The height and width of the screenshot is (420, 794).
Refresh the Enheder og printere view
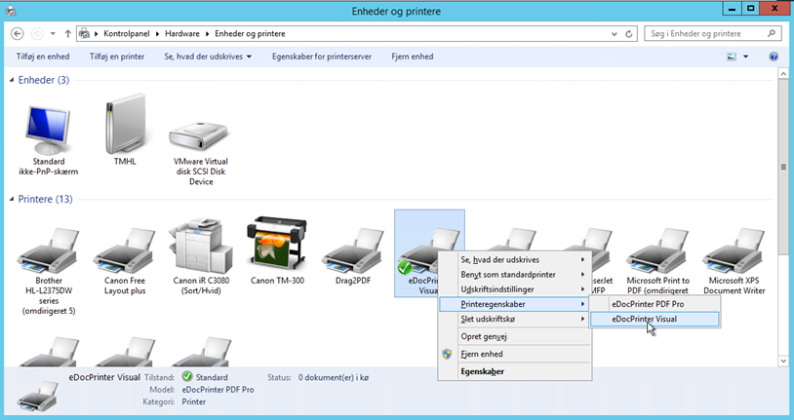pos(629,34)
